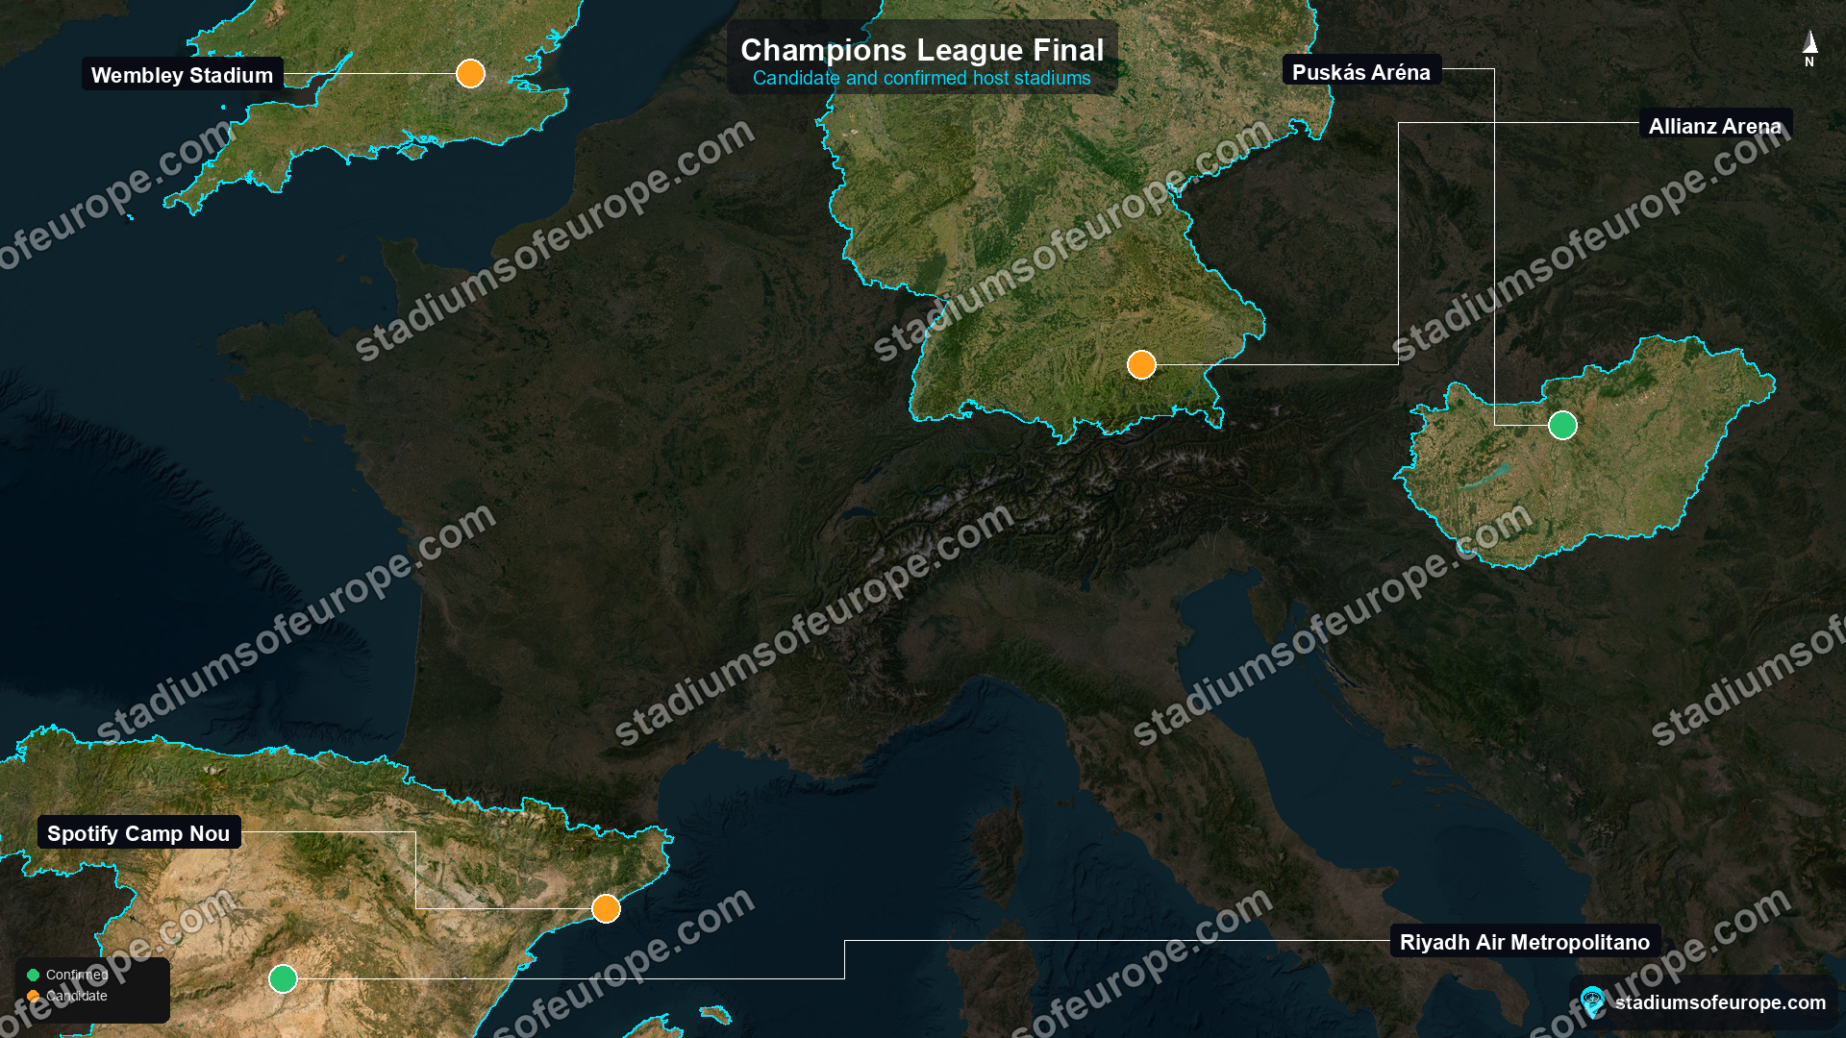Click the Candidate and confirmed host stadiums subtitle
The height and width of the screenshot is (1038, 1846).
[x=922, y=78]
